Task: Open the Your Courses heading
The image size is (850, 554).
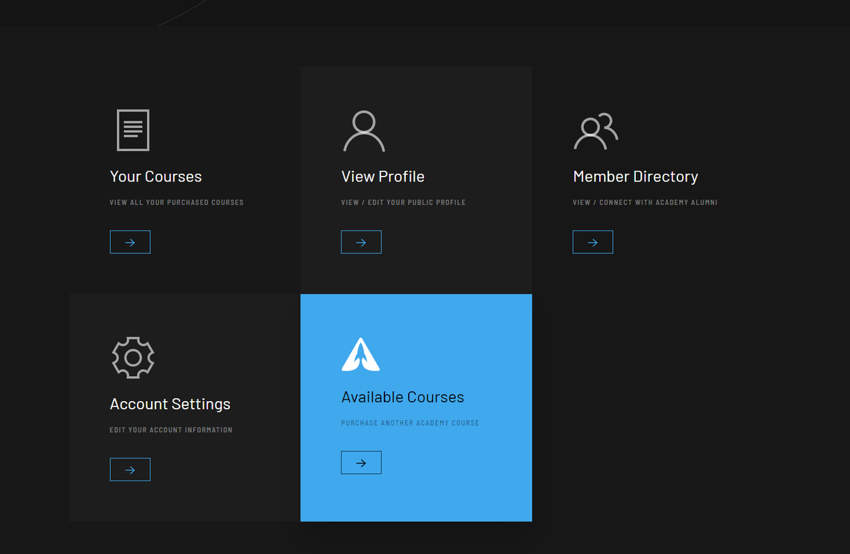Action: [x=156, y=177]
